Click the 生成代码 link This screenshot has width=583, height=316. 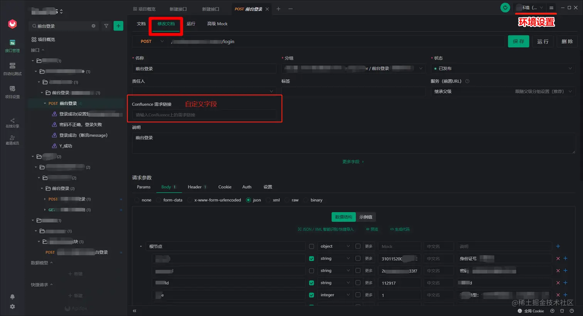(x=400, y=229)
